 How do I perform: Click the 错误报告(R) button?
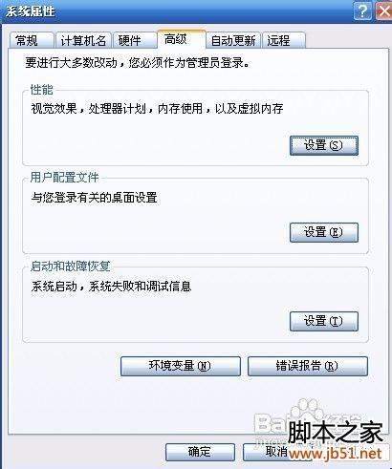(308, 366)
